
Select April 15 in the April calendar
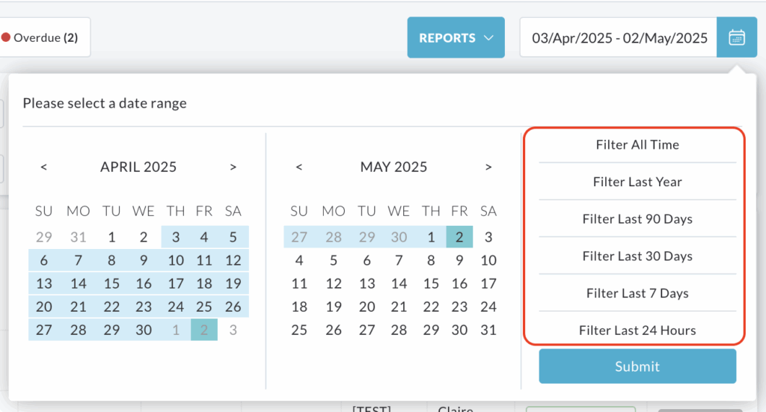click(x=111, y=283)
